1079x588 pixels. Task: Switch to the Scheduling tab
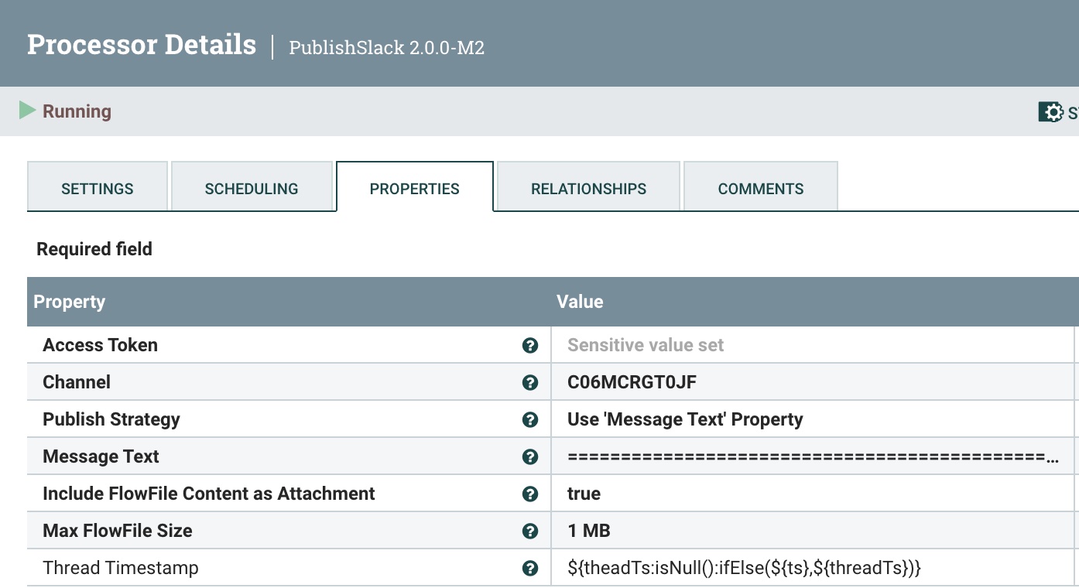pos(252,186)
